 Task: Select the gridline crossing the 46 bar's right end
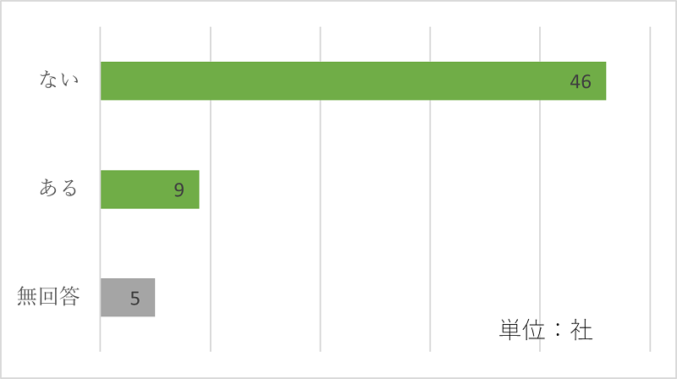tap(540, 189)
